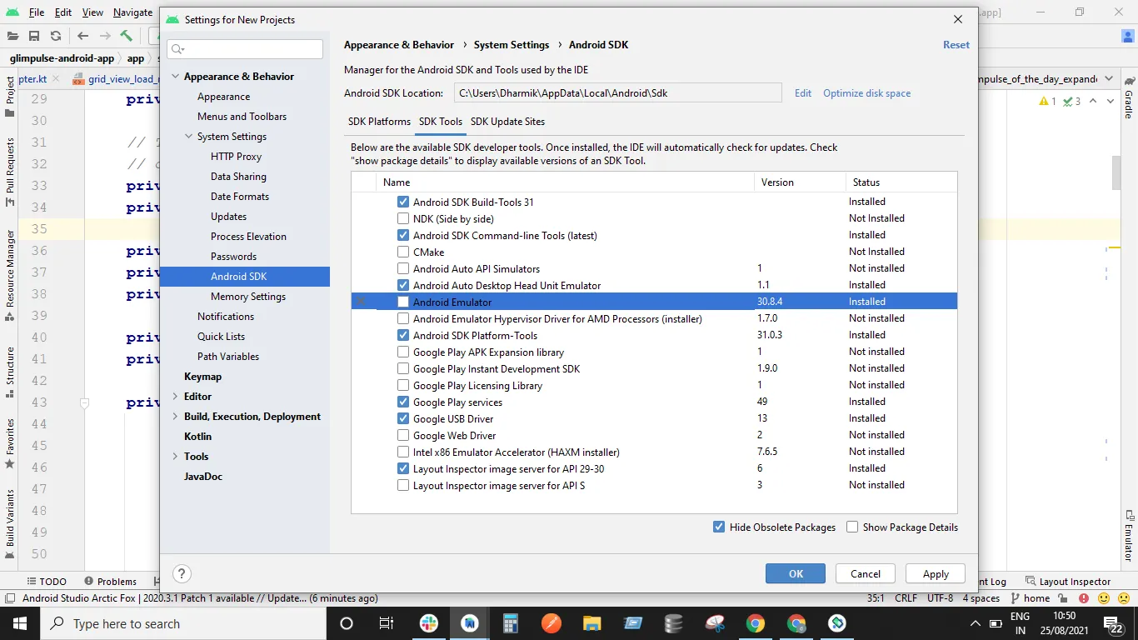Click the Cancel button

865,573
